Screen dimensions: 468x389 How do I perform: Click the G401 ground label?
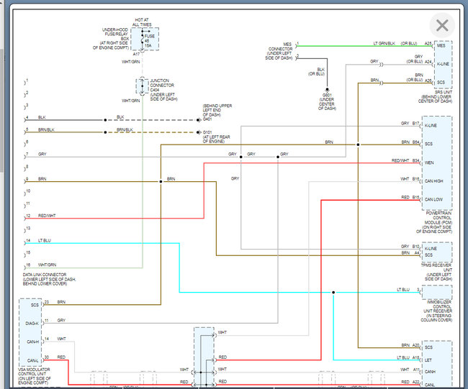click(x=207, y=119)
